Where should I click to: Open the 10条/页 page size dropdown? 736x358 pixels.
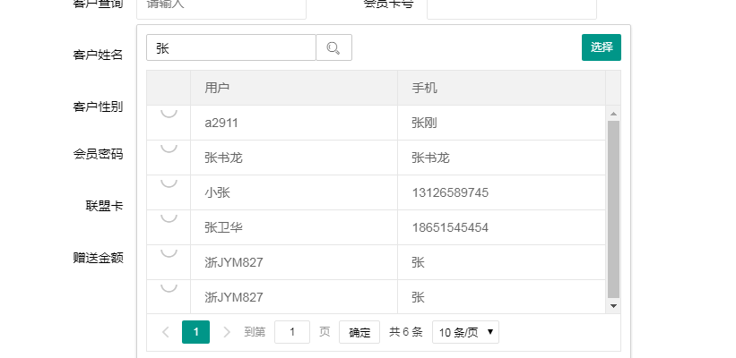point(465,332)
